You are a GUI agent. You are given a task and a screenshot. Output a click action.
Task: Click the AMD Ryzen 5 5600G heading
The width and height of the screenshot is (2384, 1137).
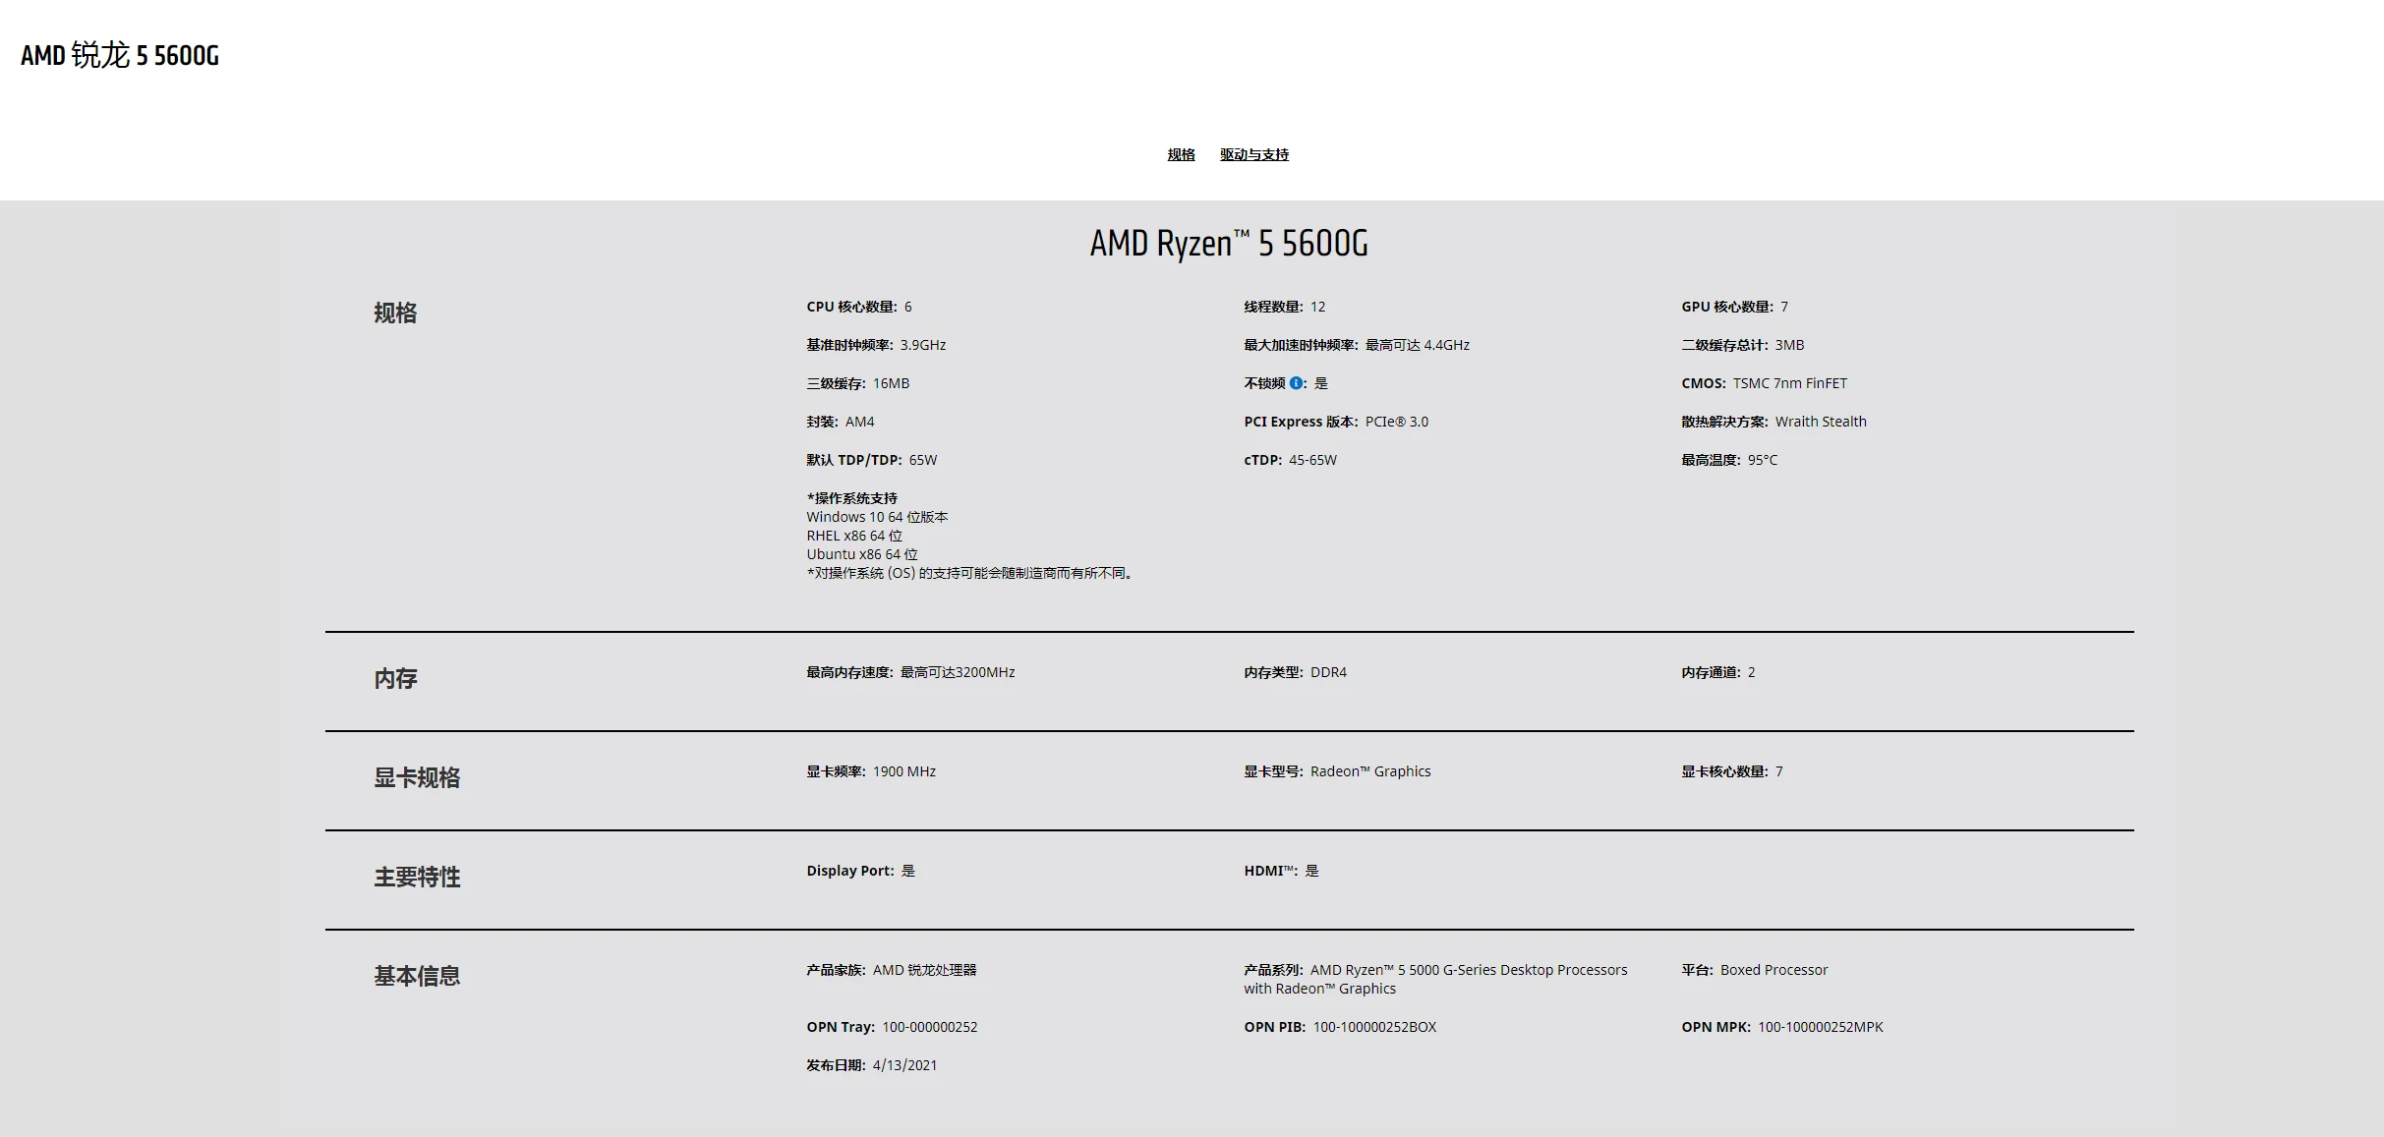pos(1228,244)
